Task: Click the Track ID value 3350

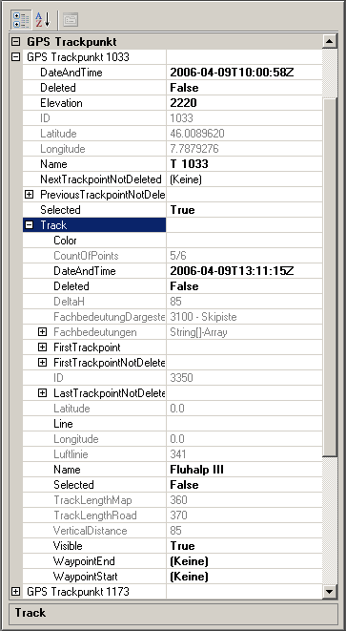Action: [181, 378]
